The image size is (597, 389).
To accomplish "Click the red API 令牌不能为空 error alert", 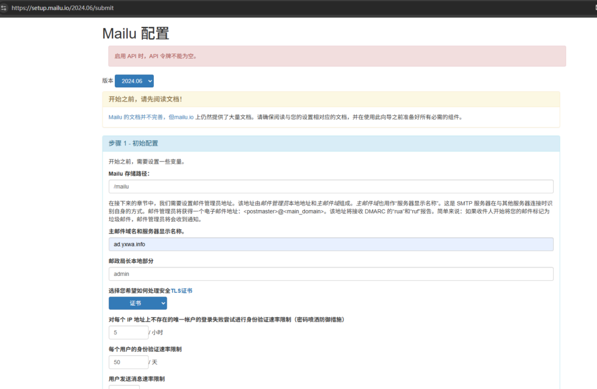I will [336, 56].
